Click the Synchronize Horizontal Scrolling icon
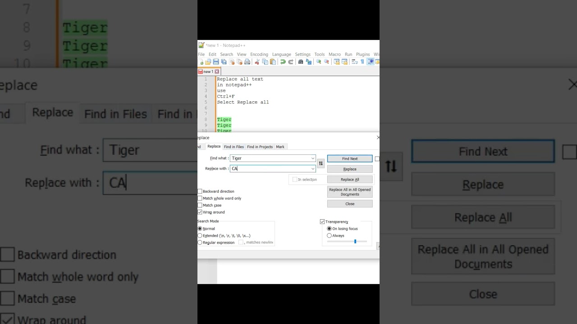This screenshot has height=324, width=577. (x=344, y=62)
